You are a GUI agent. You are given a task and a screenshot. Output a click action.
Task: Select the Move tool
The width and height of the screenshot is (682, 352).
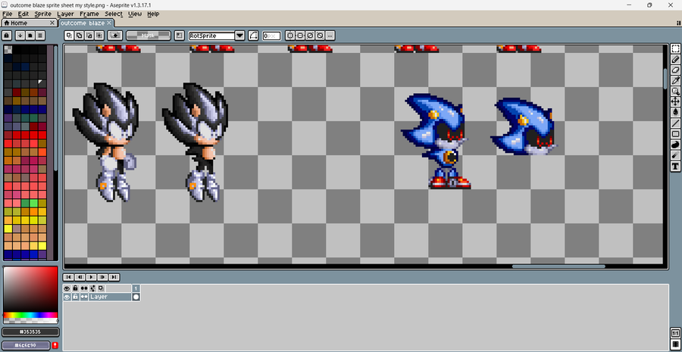(675, 101)
